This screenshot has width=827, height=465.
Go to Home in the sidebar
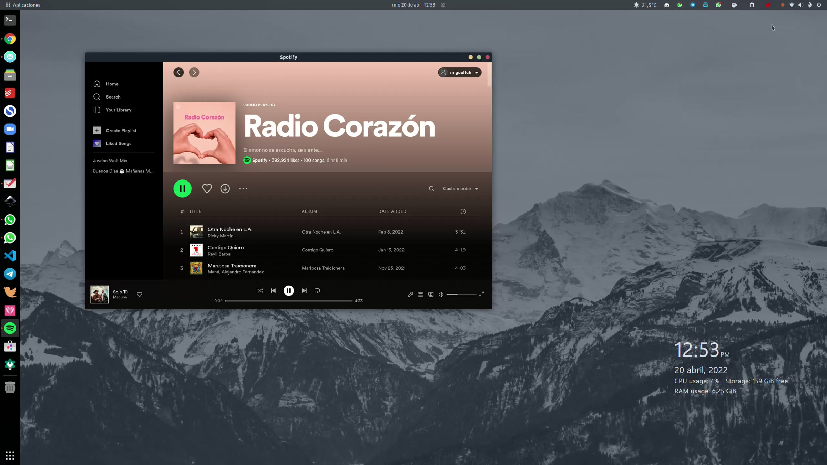[x=106, y=84]
